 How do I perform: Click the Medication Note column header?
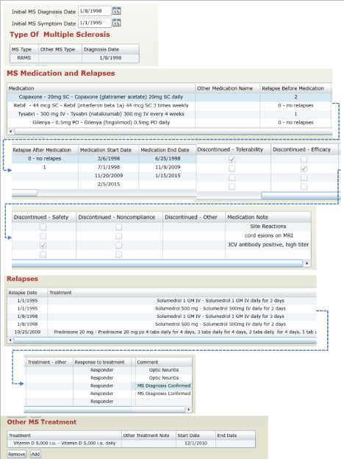(x=268, y=217)
